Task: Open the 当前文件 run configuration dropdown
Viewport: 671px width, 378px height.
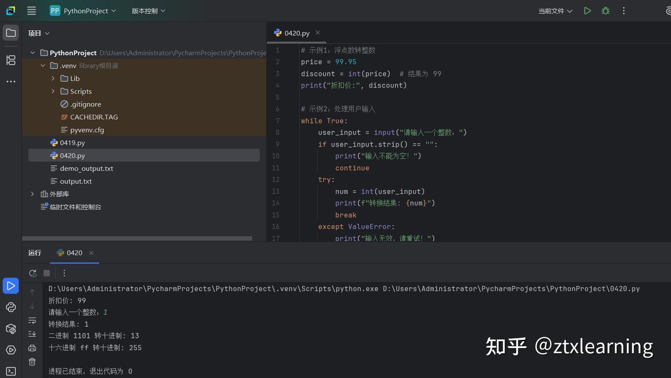Action: [555, 11]
